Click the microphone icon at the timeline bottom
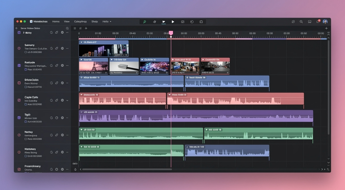The width and height of the screenshot is (345, 190). click(75, 169)
